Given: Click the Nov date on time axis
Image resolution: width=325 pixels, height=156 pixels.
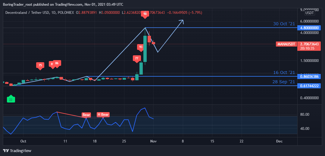Looking at the screenshot, I should coord(154,141).
